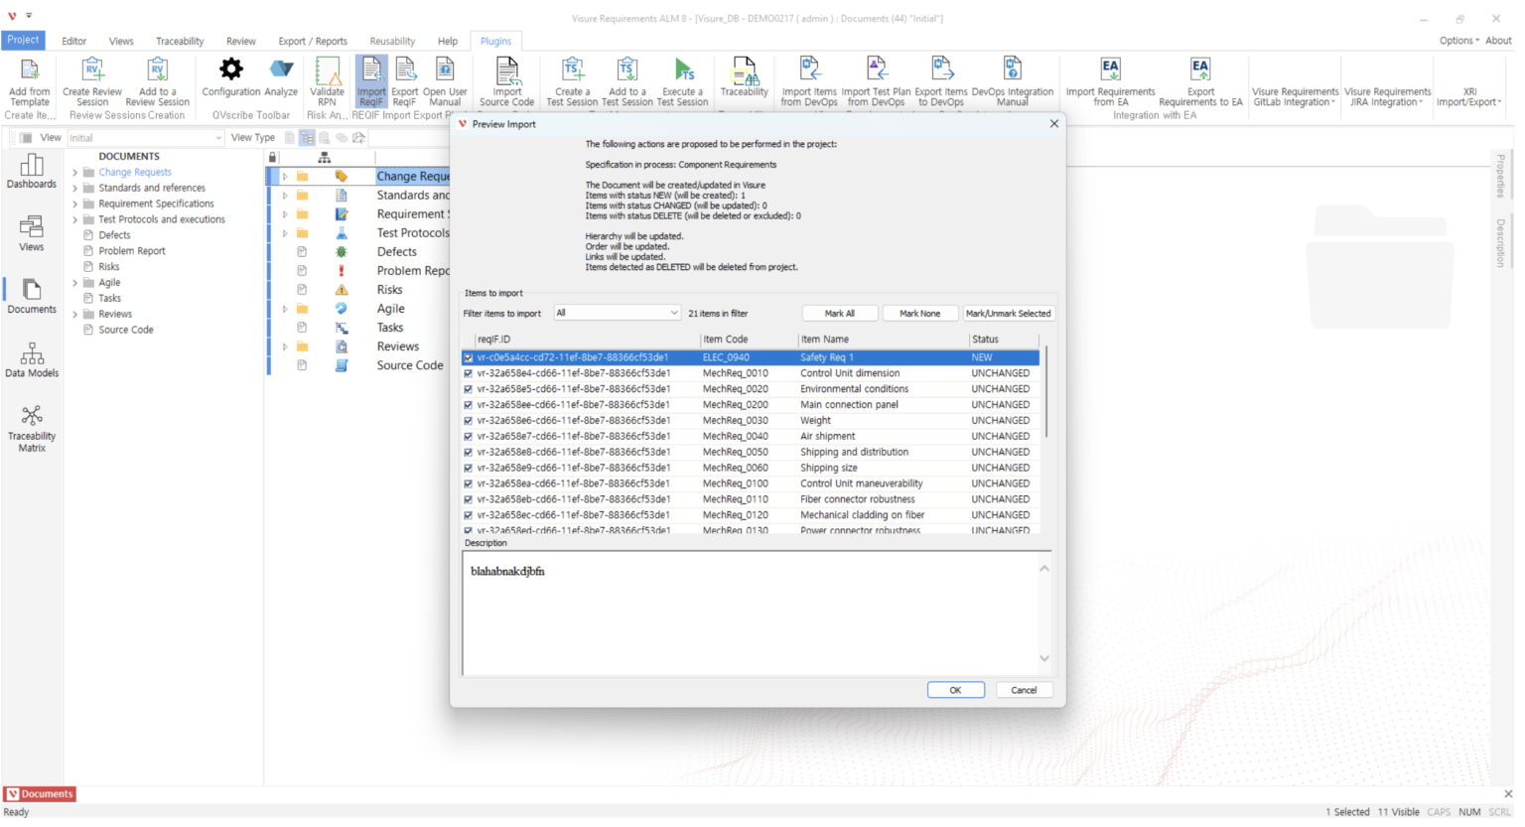Viewport: 1525px width, 827px height.
Task: Open the Reusability ribbon tab
Action: [x=392, y=42]
